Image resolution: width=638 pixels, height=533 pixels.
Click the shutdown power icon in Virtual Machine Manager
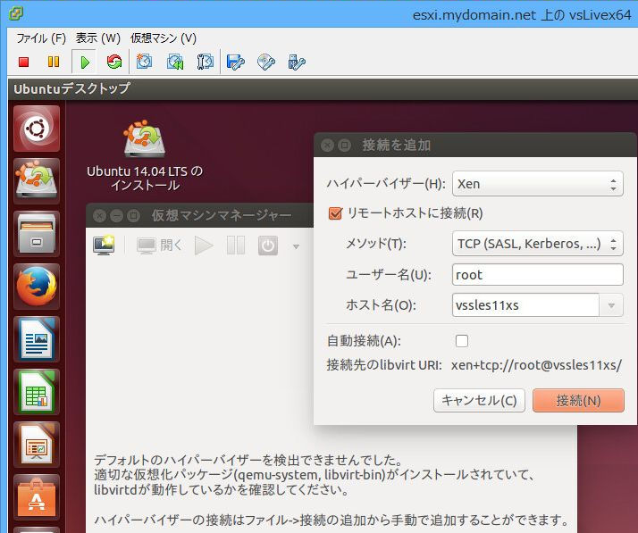click(268, 246)
